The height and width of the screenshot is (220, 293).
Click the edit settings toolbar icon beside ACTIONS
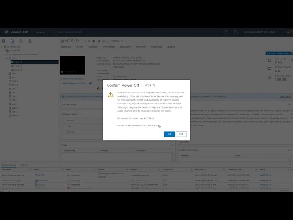coord(103,41)
